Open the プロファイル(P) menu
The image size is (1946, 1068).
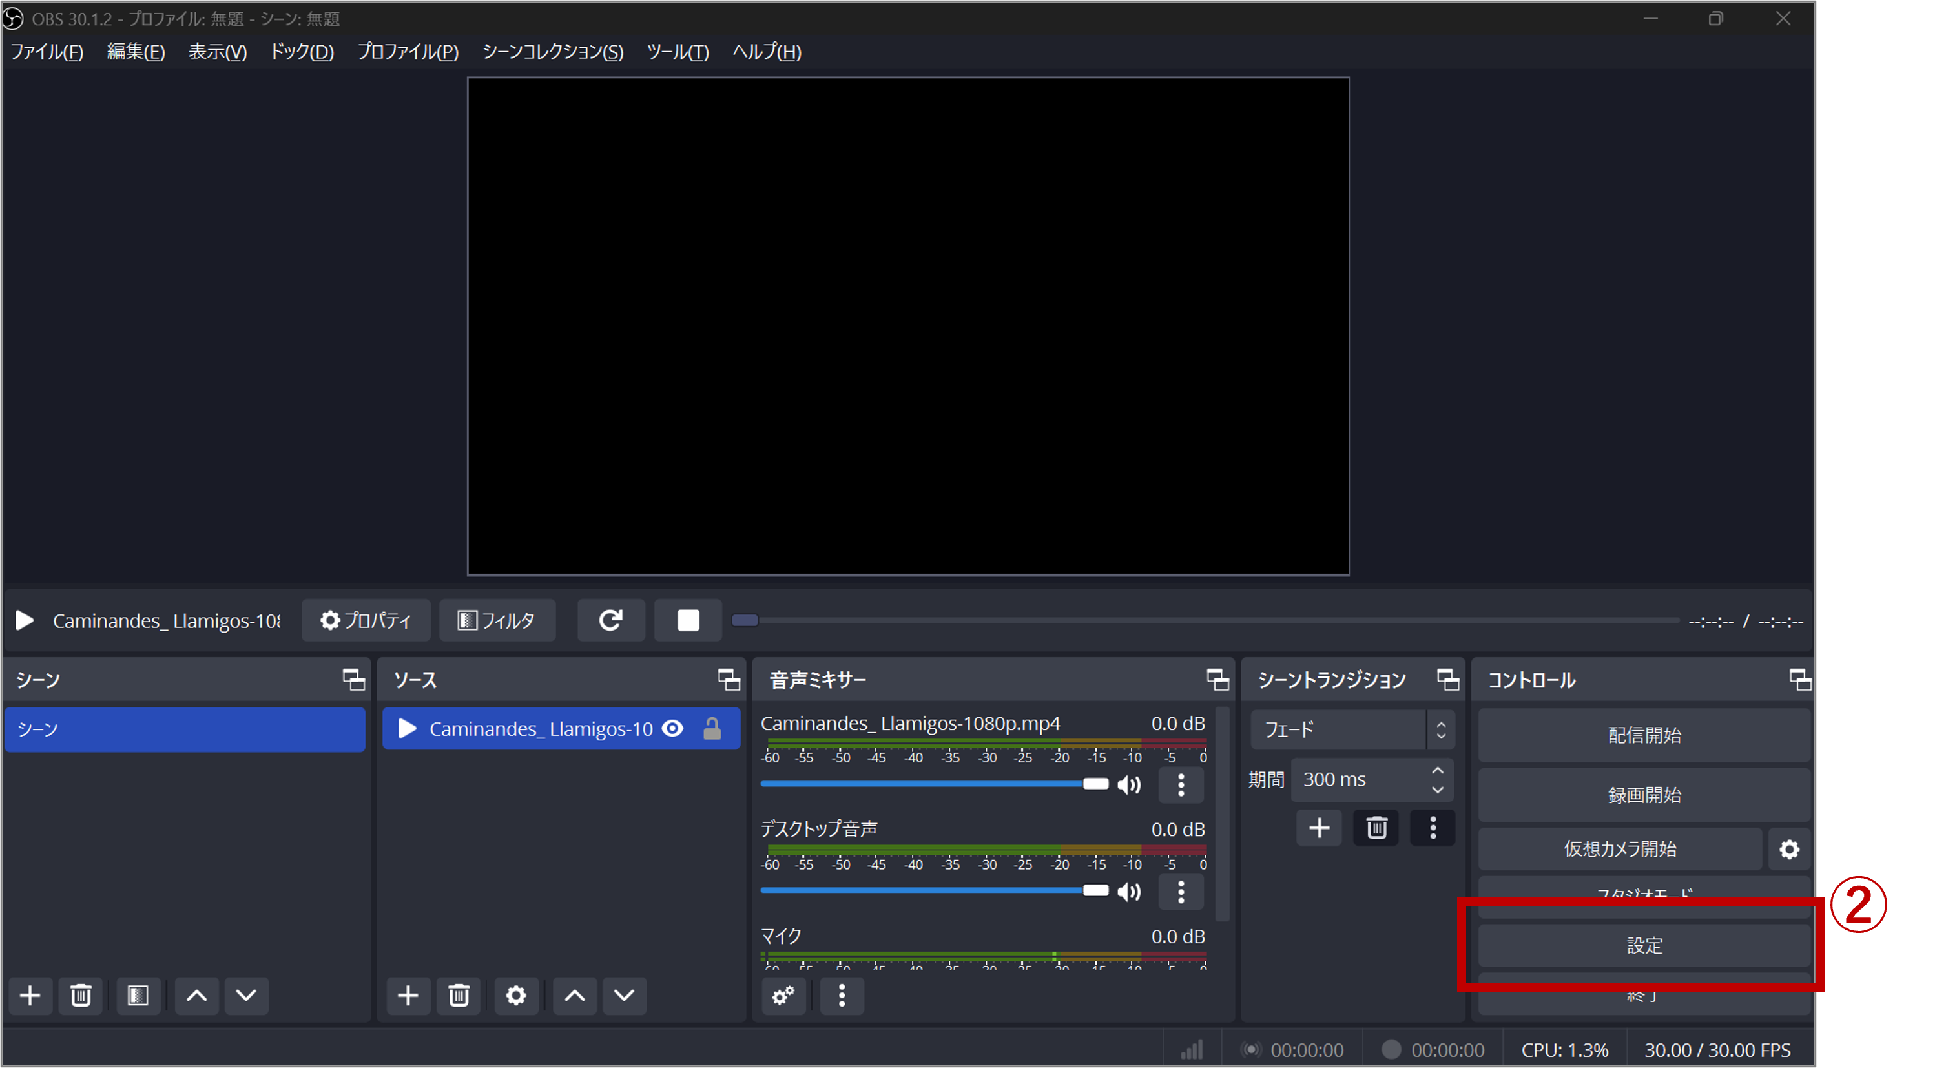408,52
